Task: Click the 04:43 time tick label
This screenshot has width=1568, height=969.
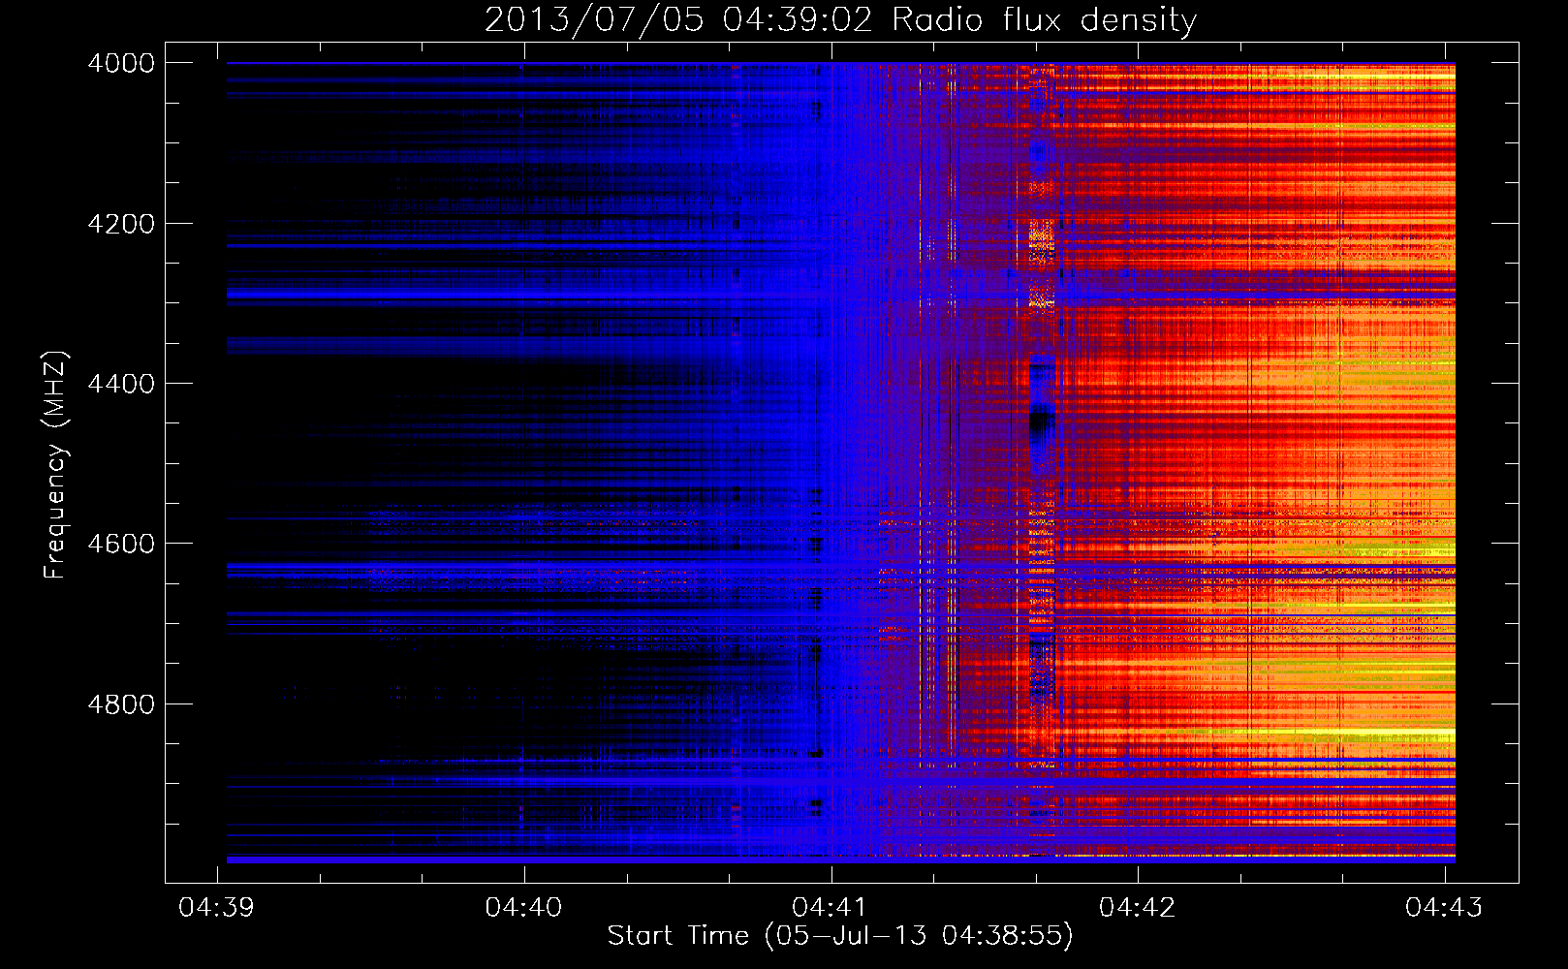Action: coord(1444,907)
